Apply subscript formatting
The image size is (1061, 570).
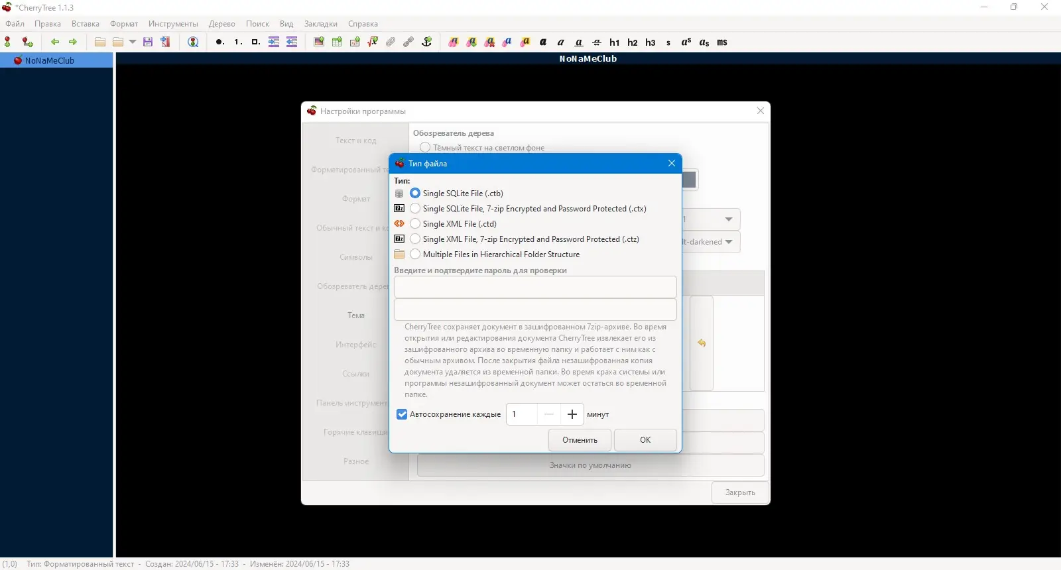click(704, 42)
